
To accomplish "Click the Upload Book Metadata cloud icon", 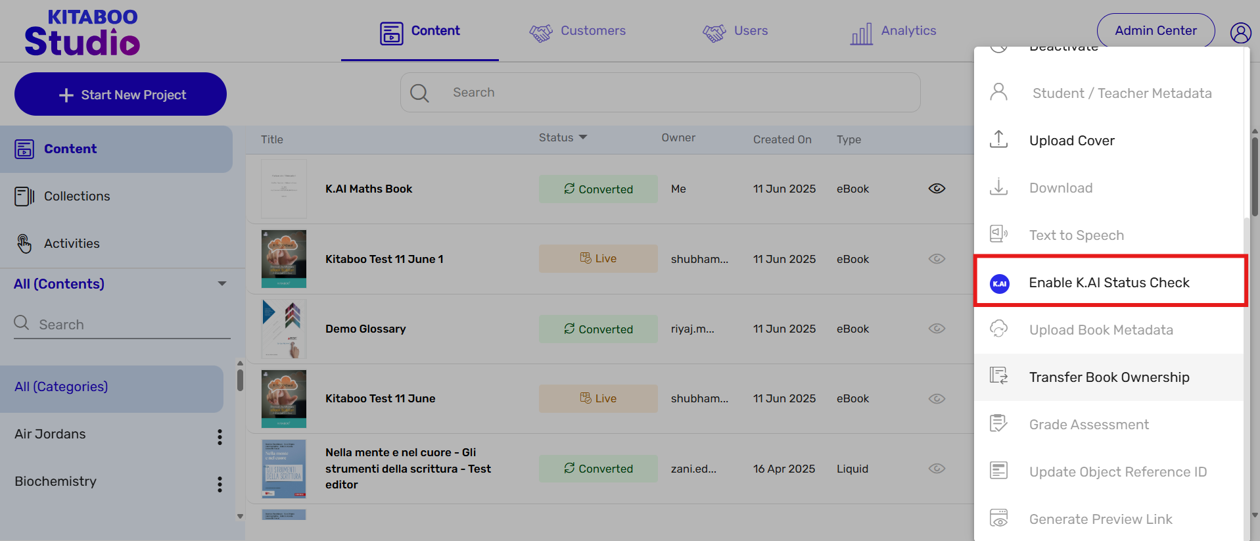I will coord(998,329).
